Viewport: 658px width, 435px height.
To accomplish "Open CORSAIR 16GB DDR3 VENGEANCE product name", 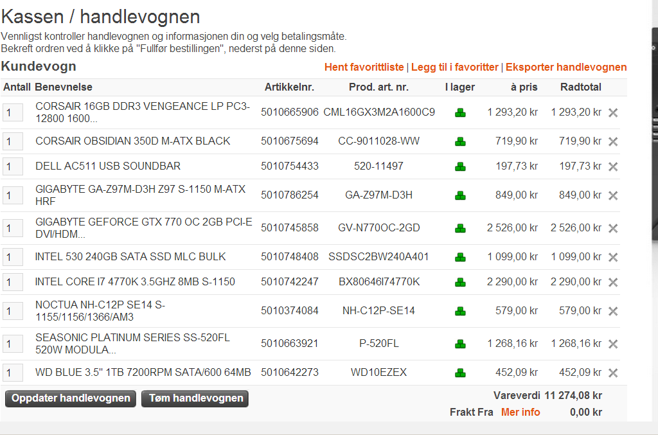I will pos(143,112).
